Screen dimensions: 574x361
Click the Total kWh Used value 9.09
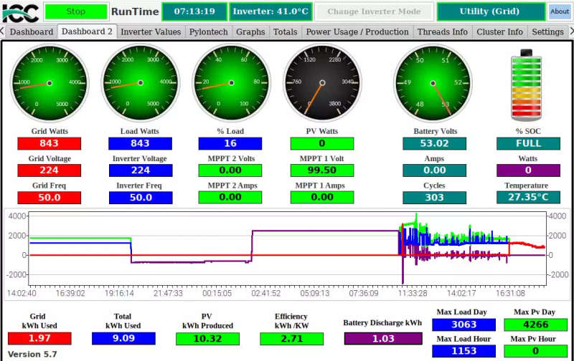[123, 338]
